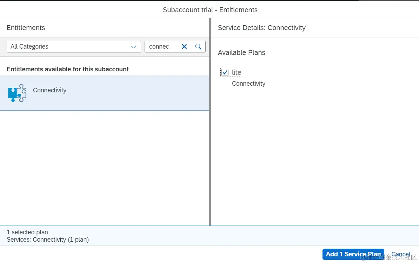
Task: Cancel the Entitlements dialog
Action: (x=400, y=254)
